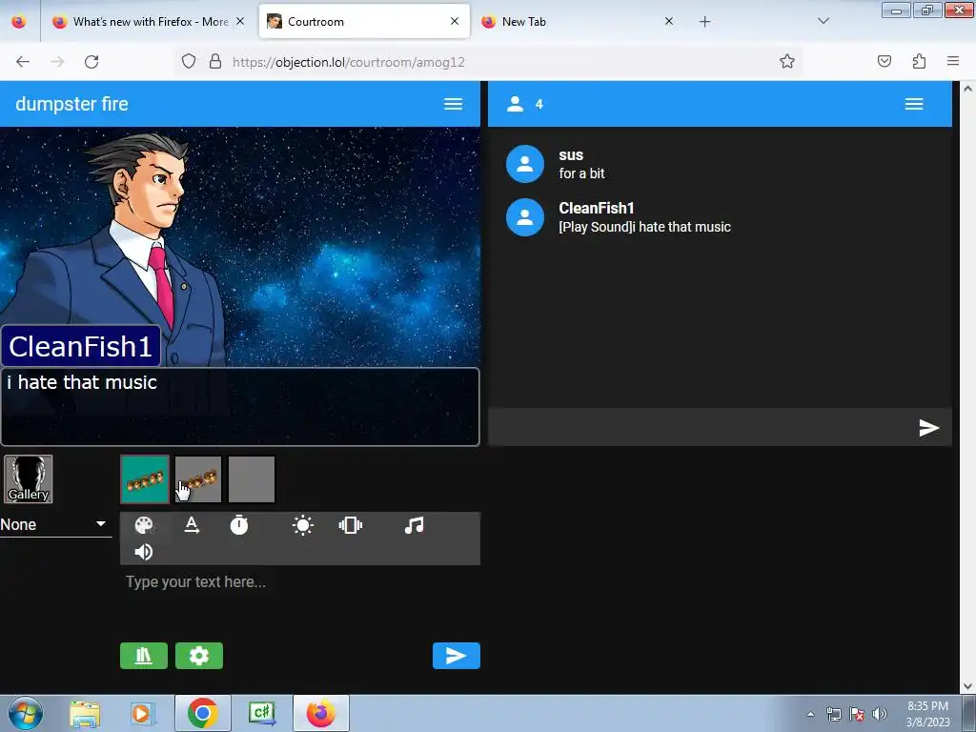
Task: Go back to the previous page
Action: point(23,62)
